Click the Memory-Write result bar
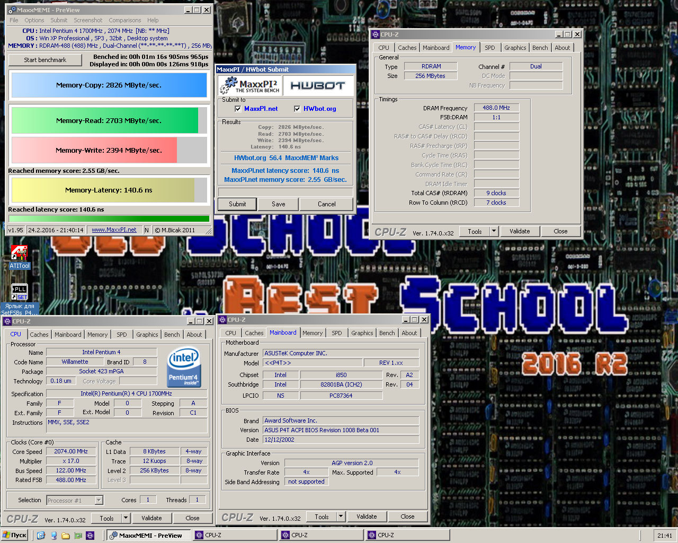This screenshot has width=678, height=543. (109, 150)
